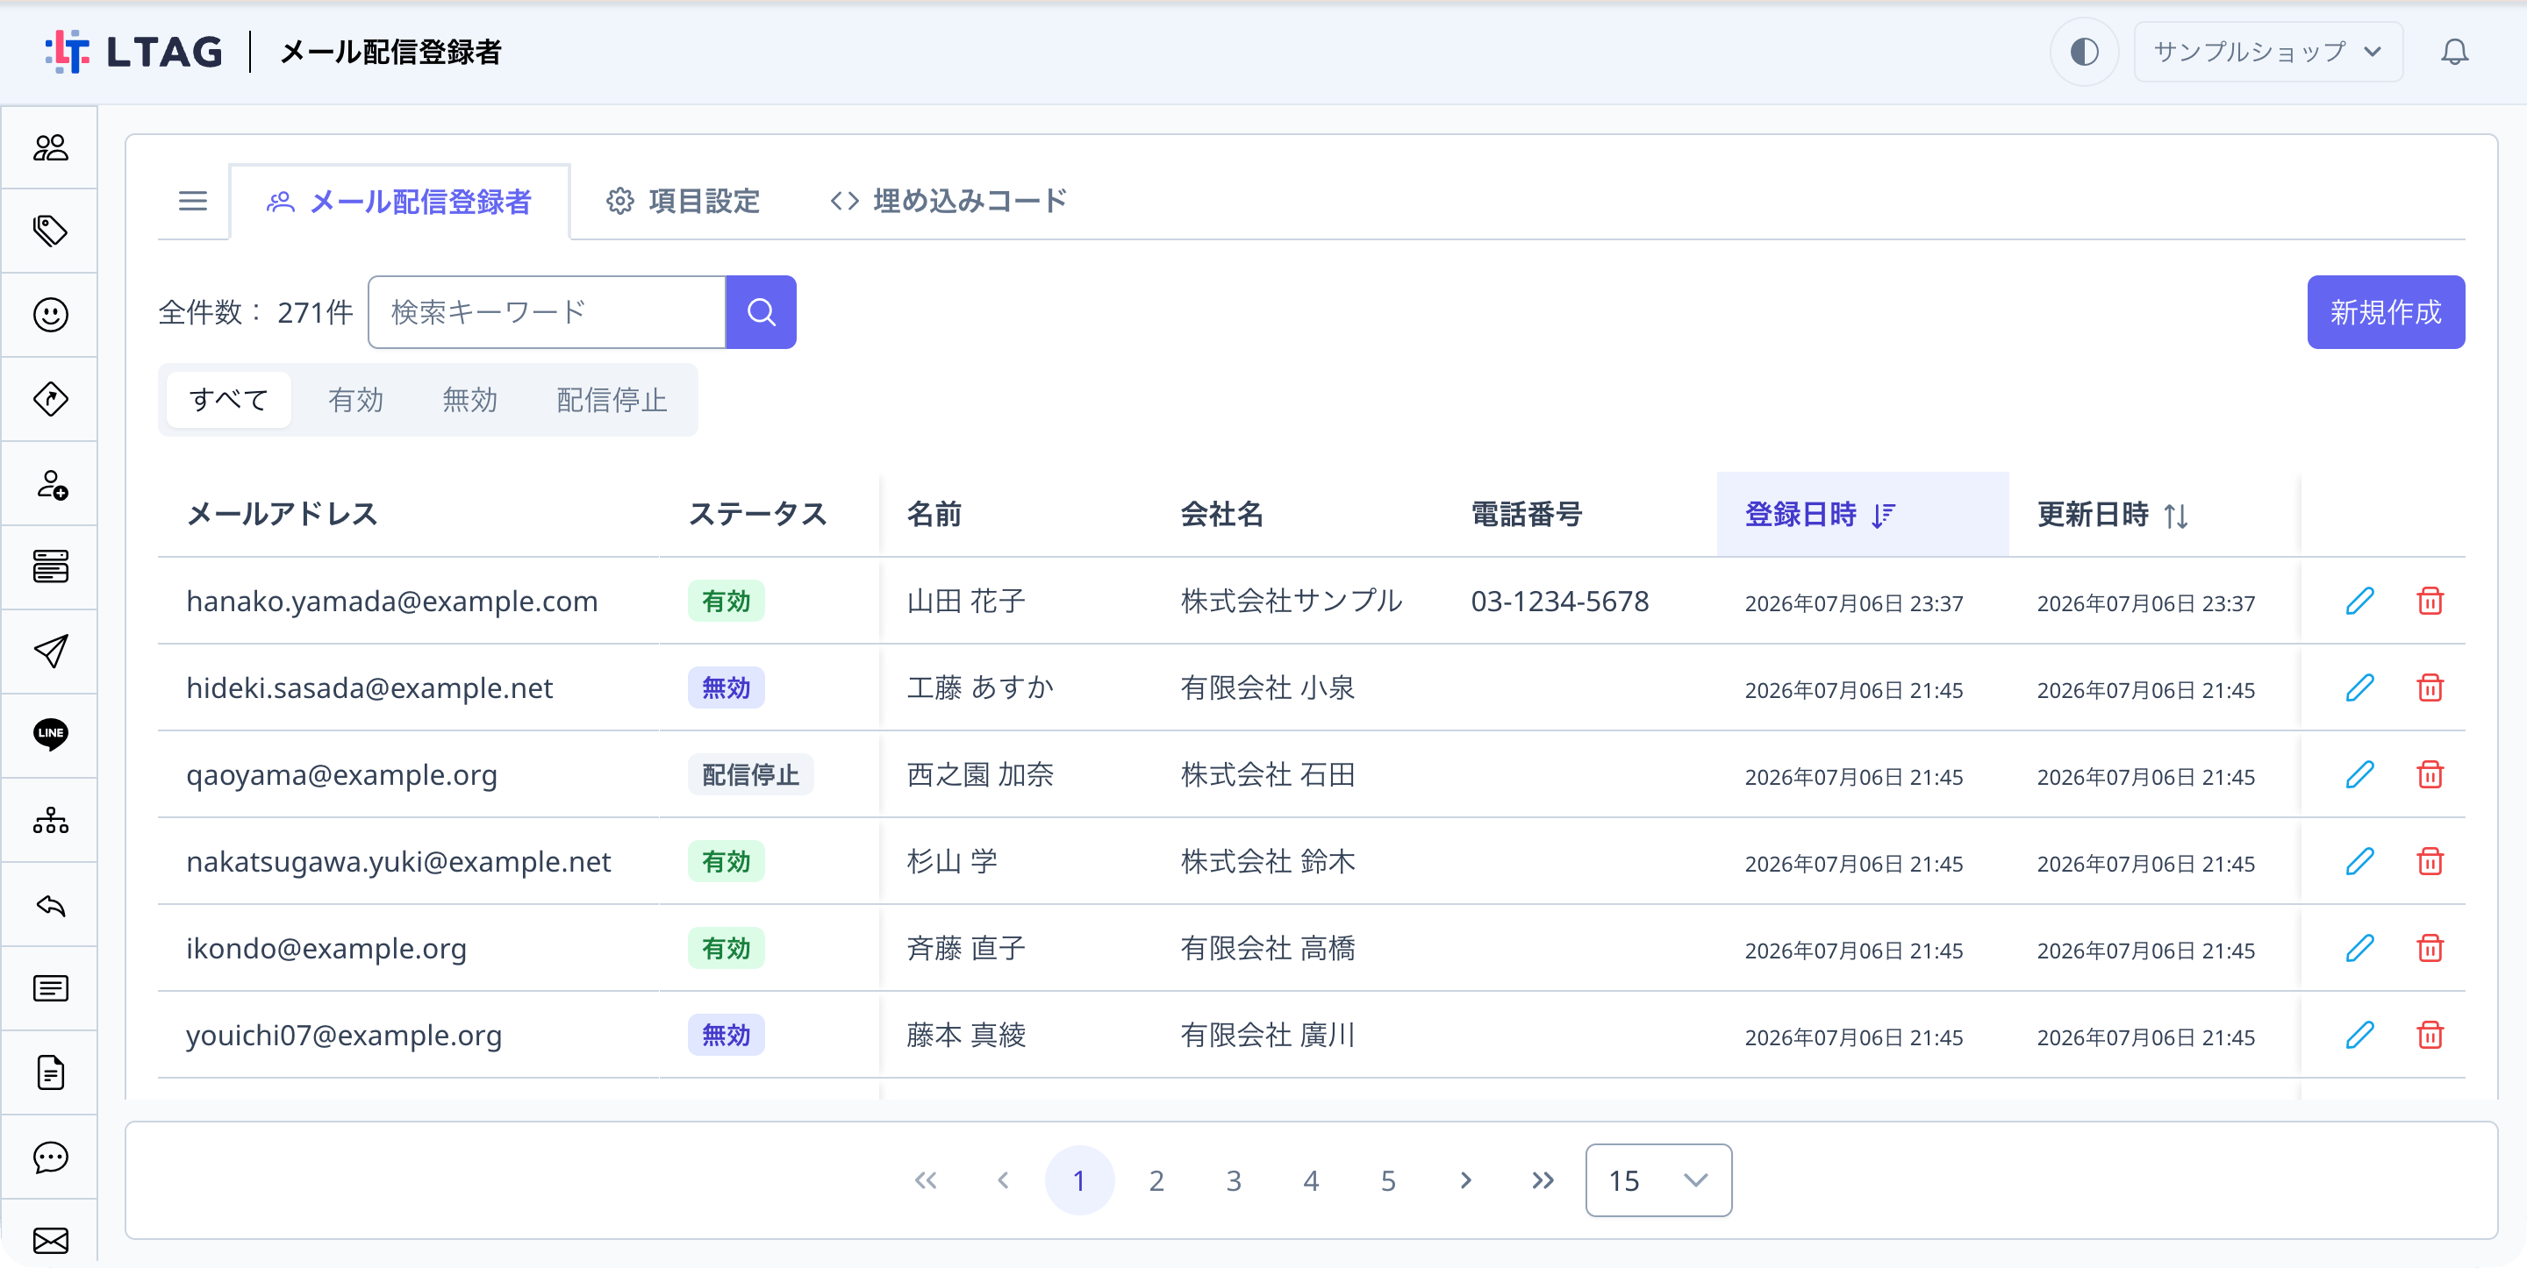Go to next page arrow
The image size is (2527, 1268).
coord(1464,1180)
